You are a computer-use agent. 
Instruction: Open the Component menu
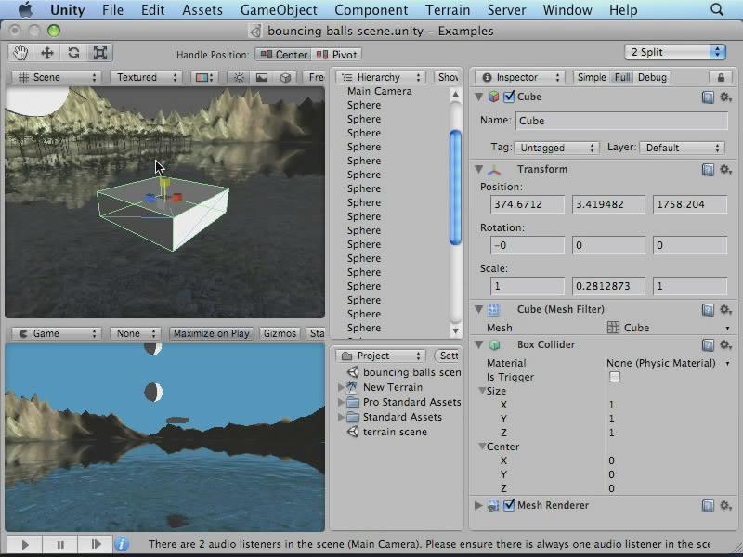pos(371,10)
